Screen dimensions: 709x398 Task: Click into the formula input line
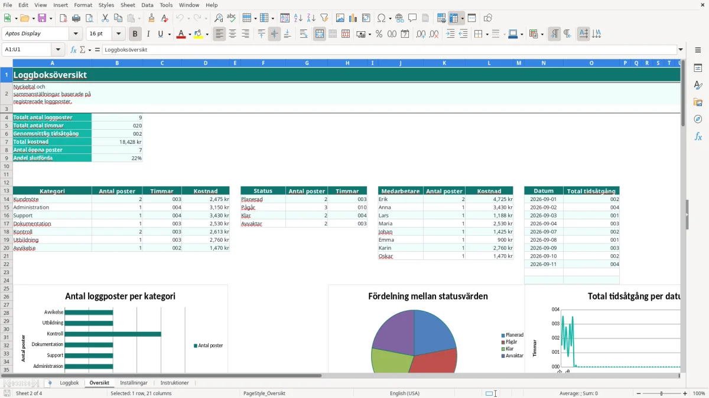[x=389, y=50]
